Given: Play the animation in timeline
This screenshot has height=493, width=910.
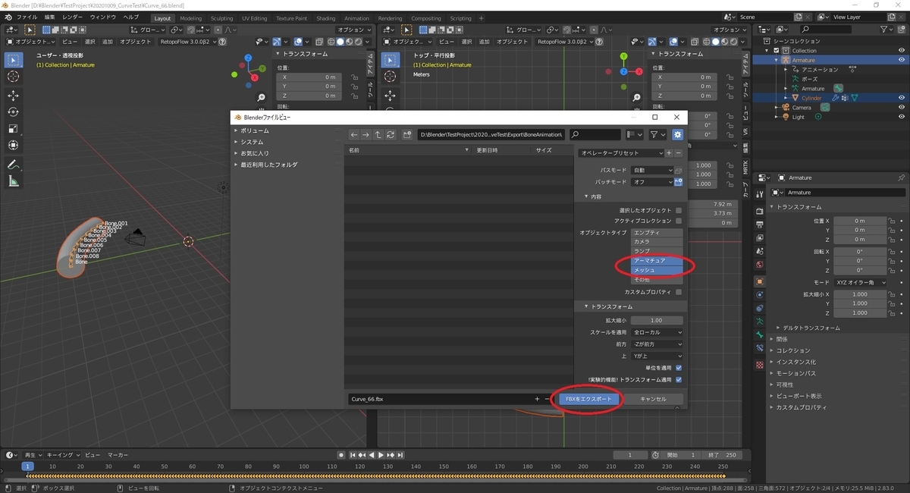Looking at the screenshot, I should point(381,455).
